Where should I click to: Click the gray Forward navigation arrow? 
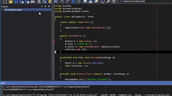point(78,1)
